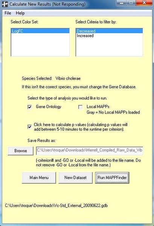Click Run MAPPFinder button
Image resolution: width=154 pixels, height=226 pixels.
coord(112,178)
